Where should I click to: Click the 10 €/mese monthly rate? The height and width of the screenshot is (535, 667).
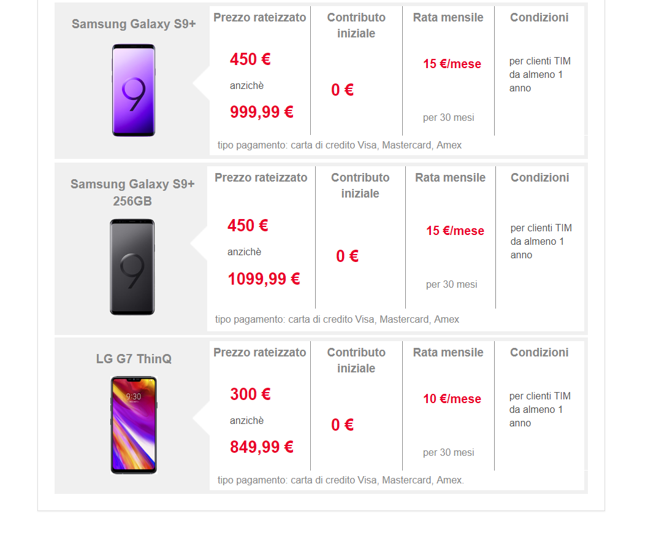[452, 399]
